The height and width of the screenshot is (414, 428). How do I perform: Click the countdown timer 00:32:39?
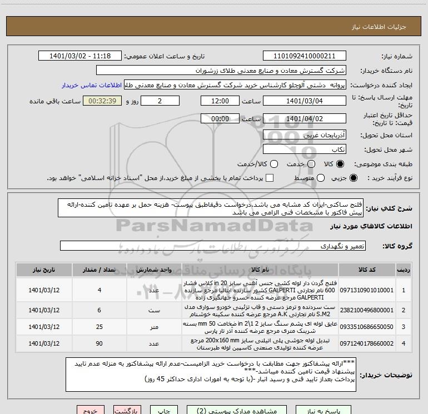(102, 101)
